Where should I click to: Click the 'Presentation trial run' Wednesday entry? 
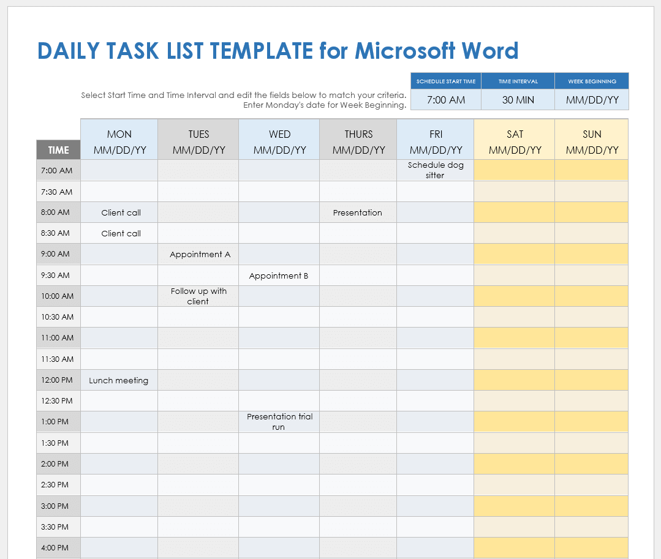coord(279,421)
